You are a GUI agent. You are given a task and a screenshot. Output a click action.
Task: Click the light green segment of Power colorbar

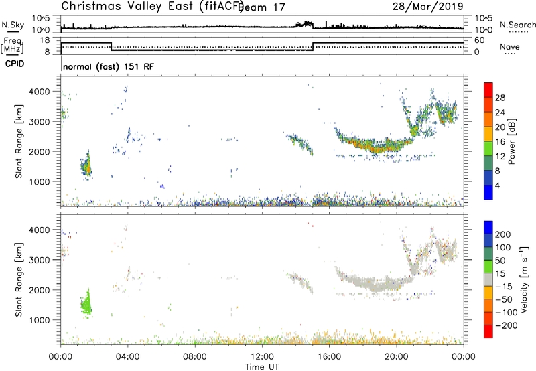[488, 148]
